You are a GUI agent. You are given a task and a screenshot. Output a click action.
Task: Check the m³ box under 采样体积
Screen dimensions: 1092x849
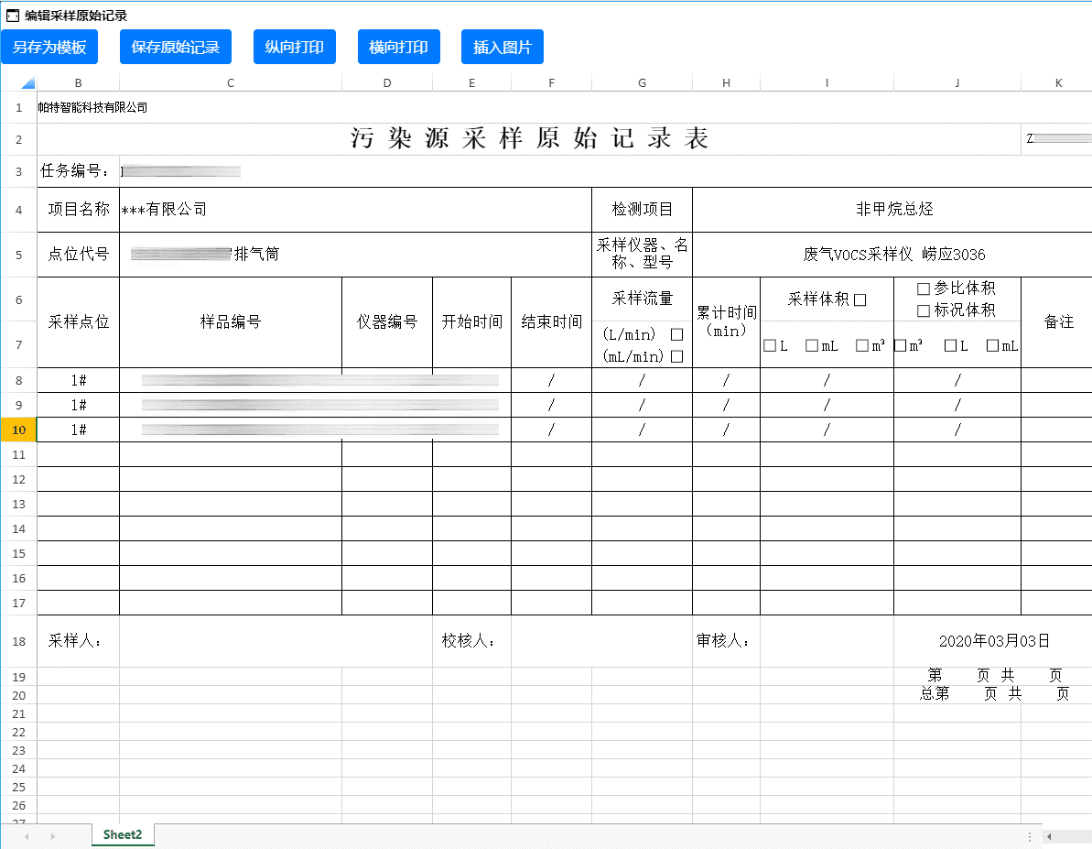click(862, 345)
